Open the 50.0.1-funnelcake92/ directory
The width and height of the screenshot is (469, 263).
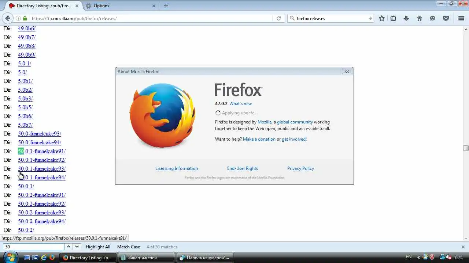coord(42,160)
